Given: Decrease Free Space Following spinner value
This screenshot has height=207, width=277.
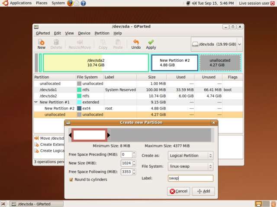Looking at the screenshot, I should [x=134, y=173].
